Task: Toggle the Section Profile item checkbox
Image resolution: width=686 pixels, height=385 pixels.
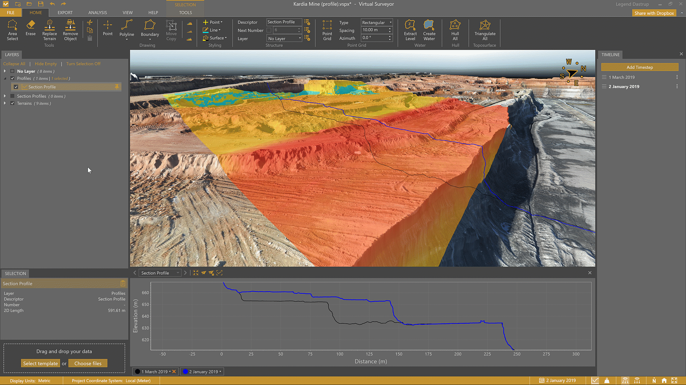Action: pyautogui.click(x=16, y=87)
